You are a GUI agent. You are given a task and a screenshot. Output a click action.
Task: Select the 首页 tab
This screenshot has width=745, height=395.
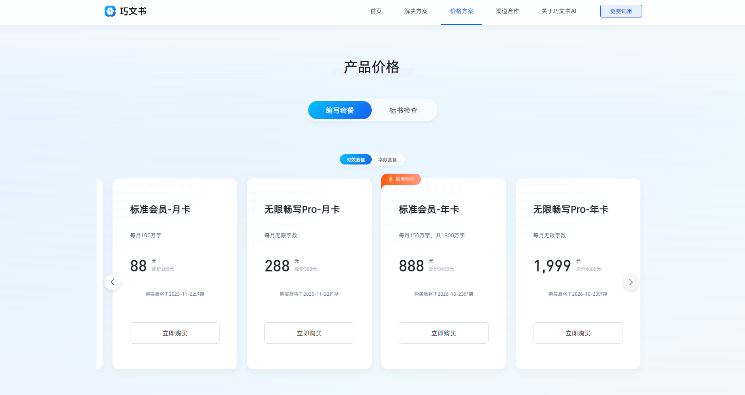pos(375,11)
